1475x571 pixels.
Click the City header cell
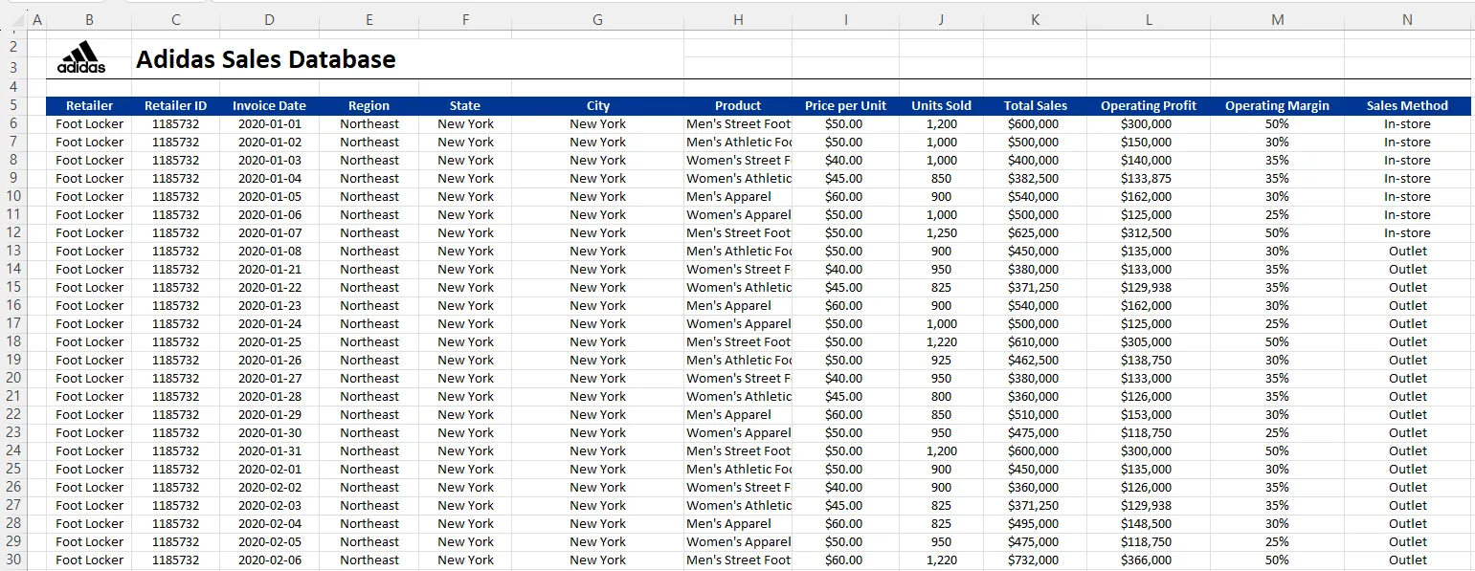point(597,106)
